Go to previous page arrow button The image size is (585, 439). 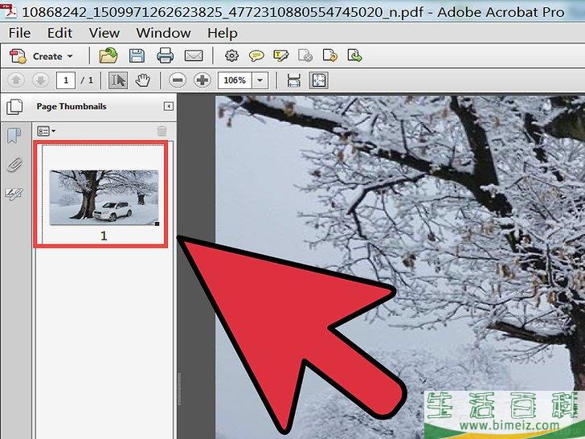coord(16,80)
